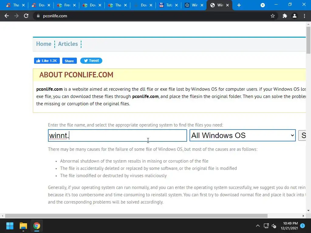The height and width of the screenshot is (233, 311).
Task: Click the vertical scrollbar thumb
Action: point(308,40)
